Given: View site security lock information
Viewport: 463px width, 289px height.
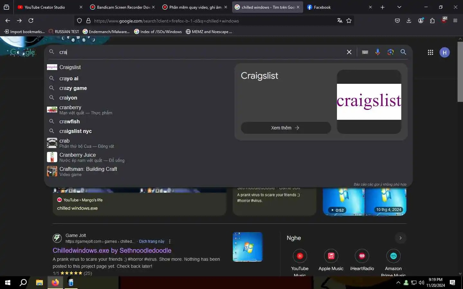Looking at the screenshot, I should click(88, 21).
